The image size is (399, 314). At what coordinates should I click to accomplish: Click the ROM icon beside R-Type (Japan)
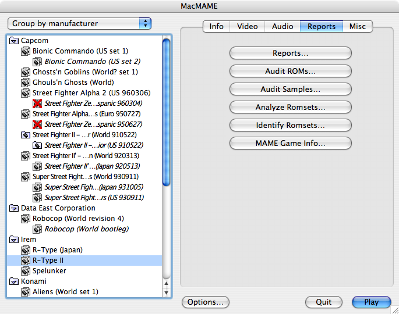pyautogui.click(x=26, y=250)
